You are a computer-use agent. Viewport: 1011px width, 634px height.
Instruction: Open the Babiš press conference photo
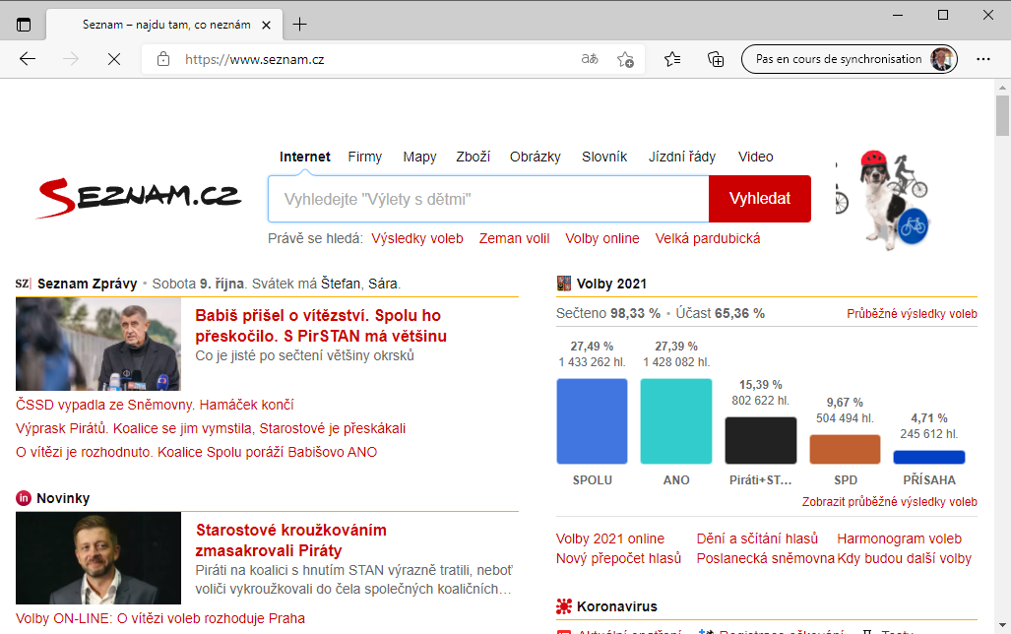tap(98, 344)
